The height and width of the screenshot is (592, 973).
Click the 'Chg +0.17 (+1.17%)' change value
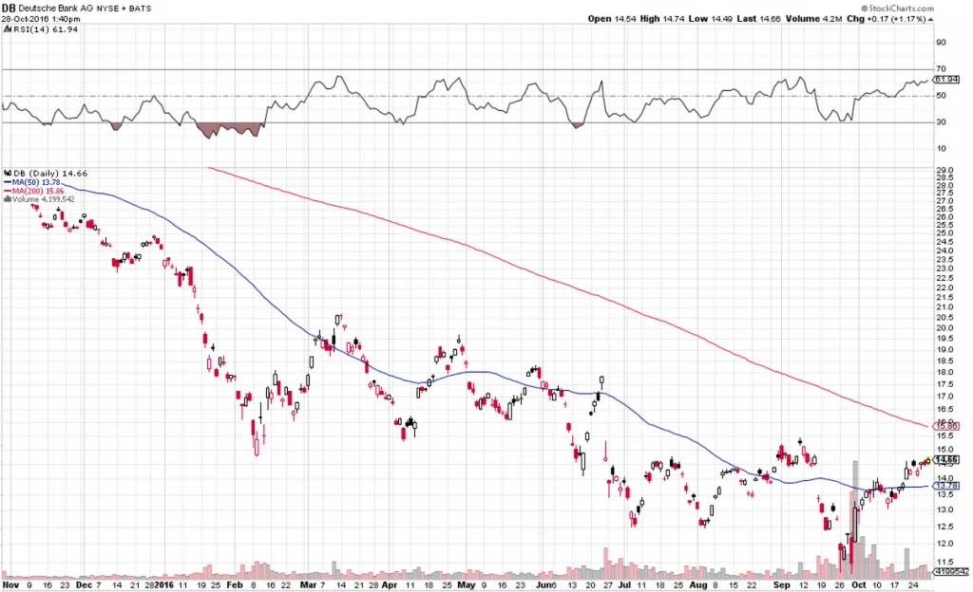887,19
